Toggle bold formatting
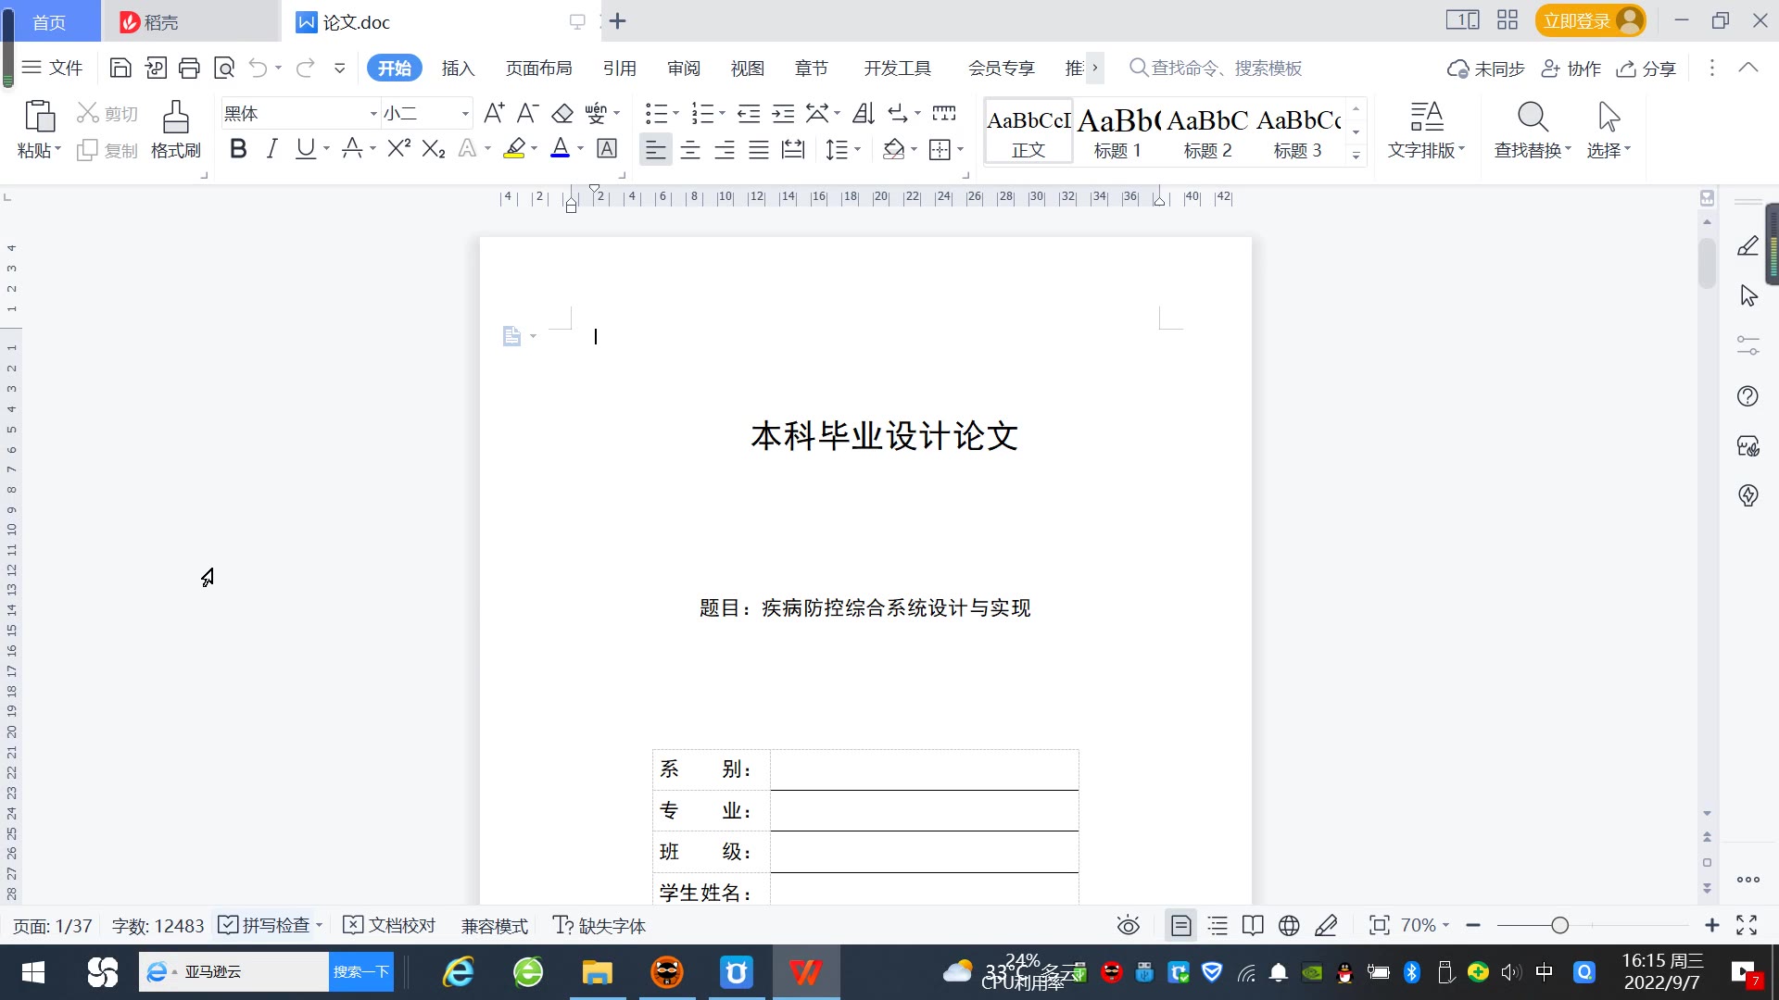The width and height of the screenshot is (1779, 1000). 238,148
